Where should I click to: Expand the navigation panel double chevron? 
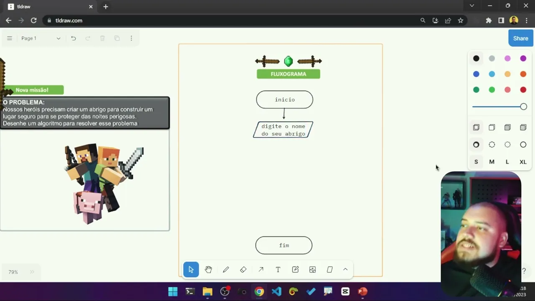pos(32,272)
